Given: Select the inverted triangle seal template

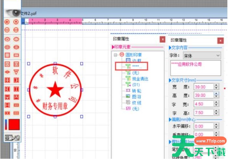Looking at the screenshot, I should point(16,72).
